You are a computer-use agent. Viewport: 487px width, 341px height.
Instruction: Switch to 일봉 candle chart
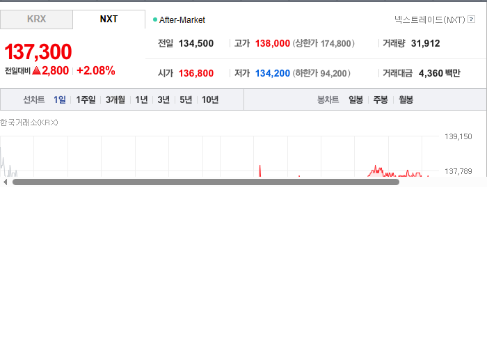point(356,100)
